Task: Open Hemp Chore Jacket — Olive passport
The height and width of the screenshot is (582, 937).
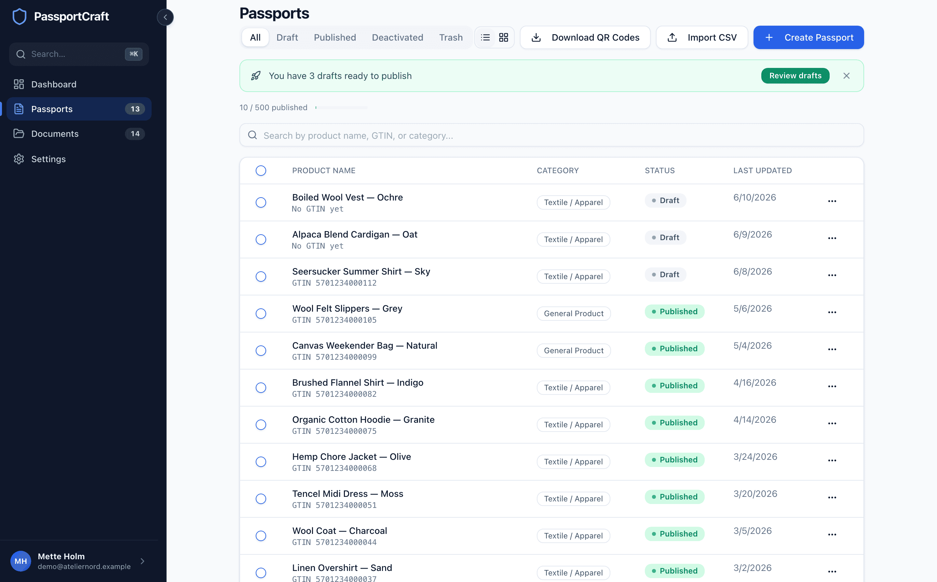Action: [351, 457]
